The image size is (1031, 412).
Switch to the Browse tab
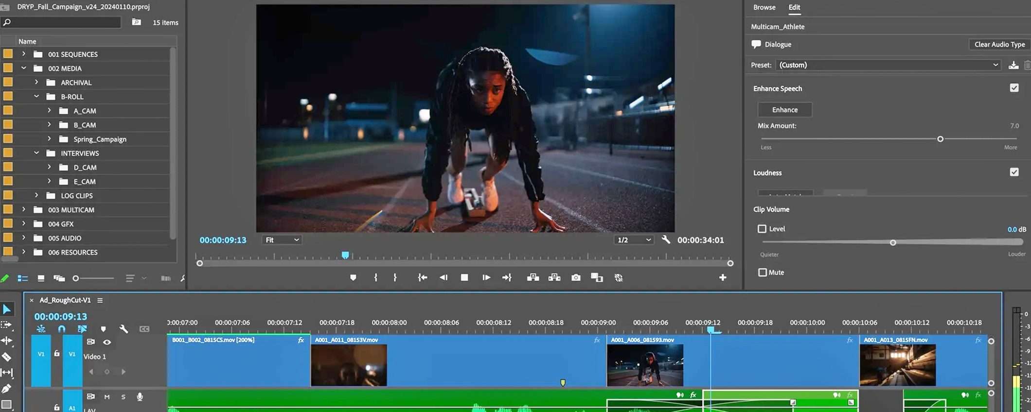pyautogui.click(x=764, y=7)
